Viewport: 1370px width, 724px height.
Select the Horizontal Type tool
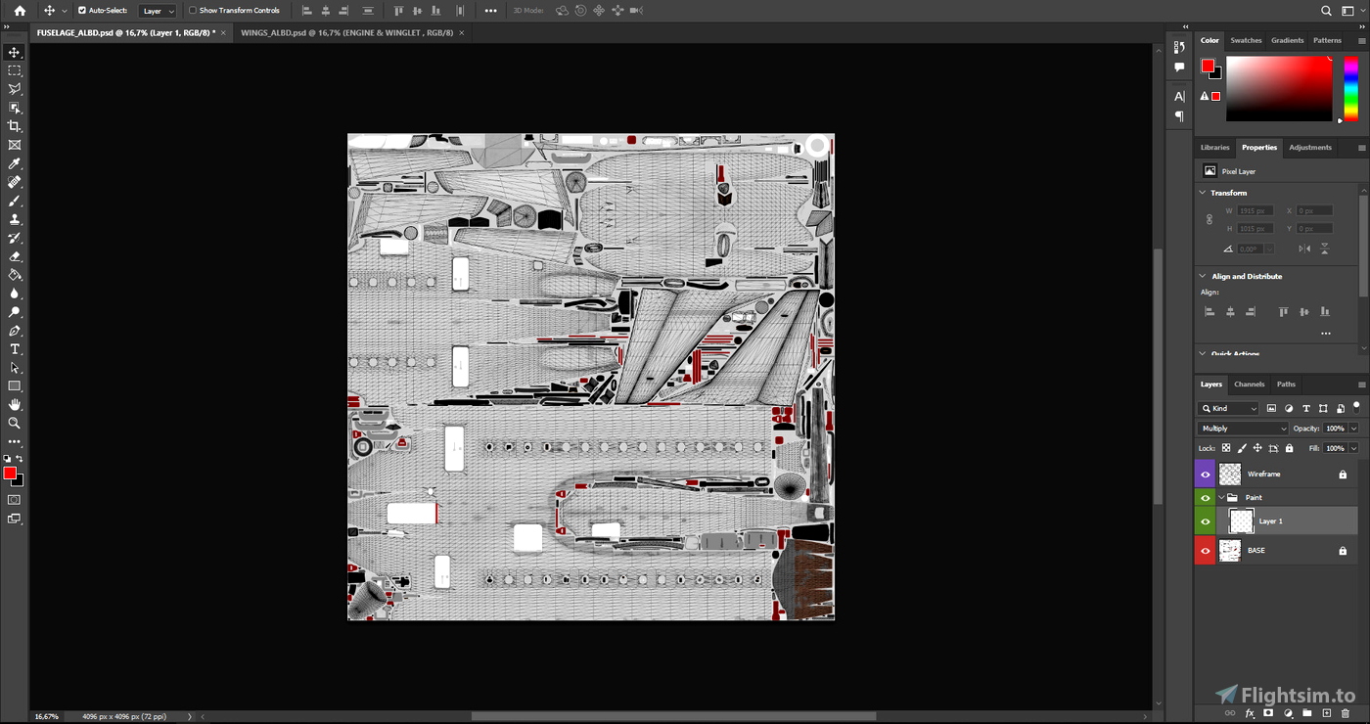[15, 349]
